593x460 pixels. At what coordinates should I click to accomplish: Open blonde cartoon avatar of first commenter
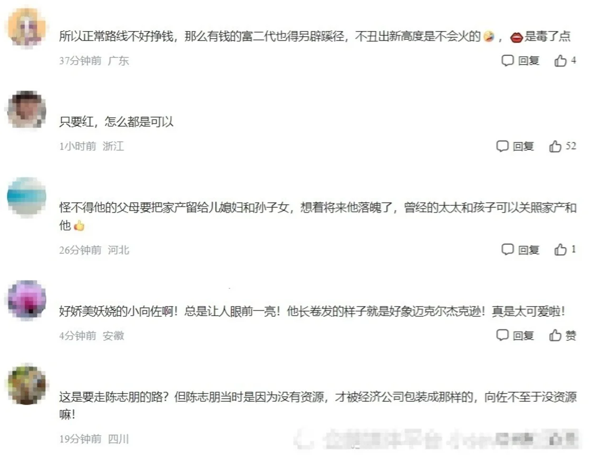click(27, 26)
